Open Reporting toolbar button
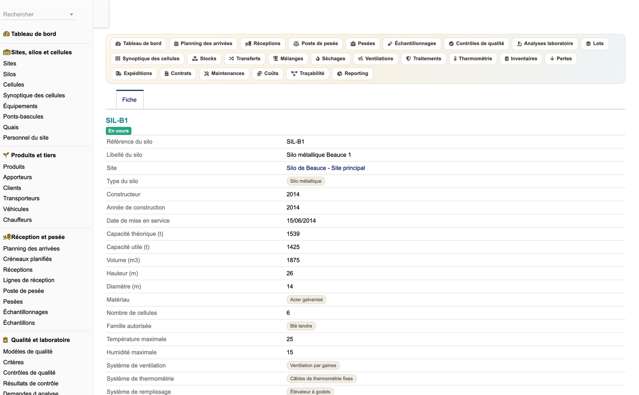Screen dimensions: 639x395 pos(352,74)
